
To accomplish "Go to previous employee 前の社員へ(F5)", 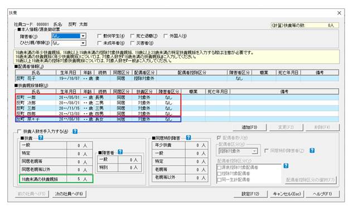I will (32, 194).
